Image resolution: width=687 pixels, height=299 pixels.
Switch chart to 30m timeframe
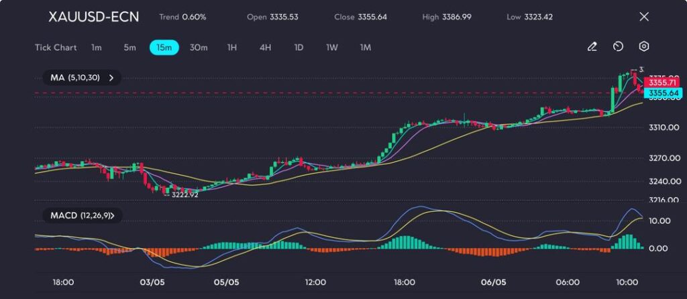click(199, 48)
